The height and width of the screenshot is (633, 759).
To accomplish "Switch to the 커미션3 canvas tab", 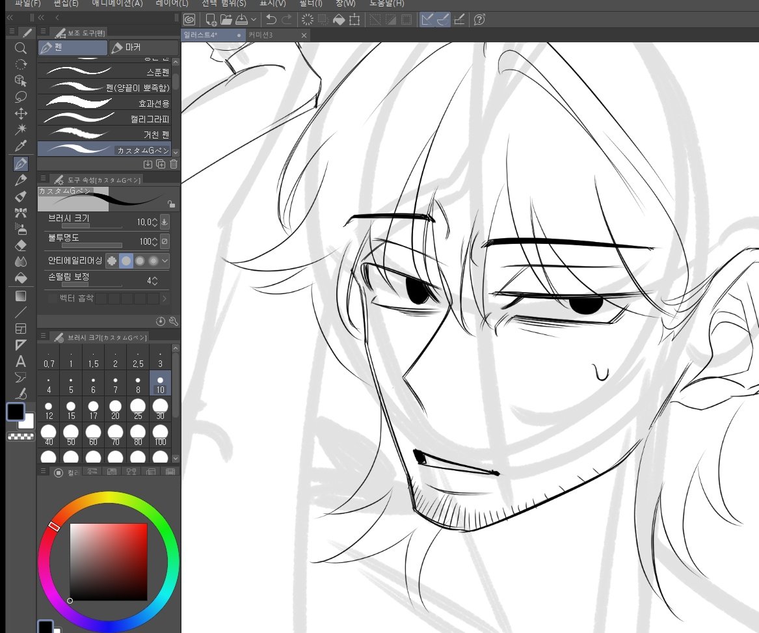I will (x=277, y=35).
